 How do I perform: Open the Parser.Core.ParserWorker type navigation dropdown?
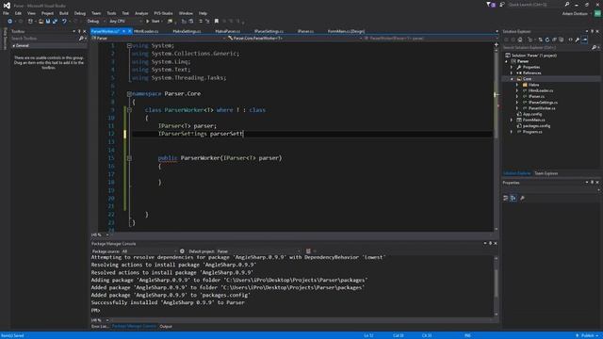click(x=294, y=39)
